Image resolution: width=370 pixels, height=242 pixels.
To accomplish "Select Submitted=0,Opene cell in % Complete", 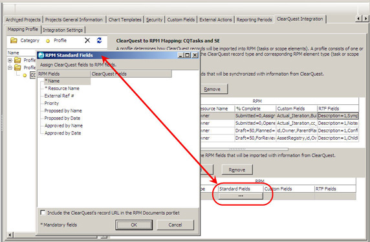I will 255,123.
